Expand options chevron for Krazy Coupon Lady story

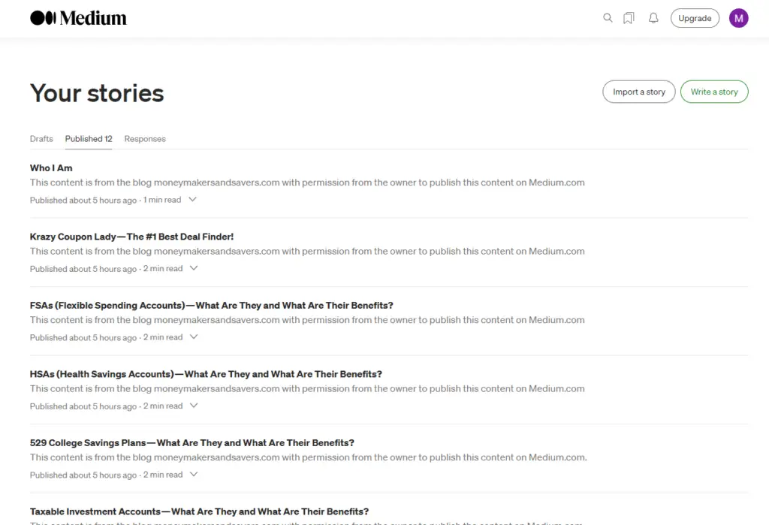pos(194,268)
